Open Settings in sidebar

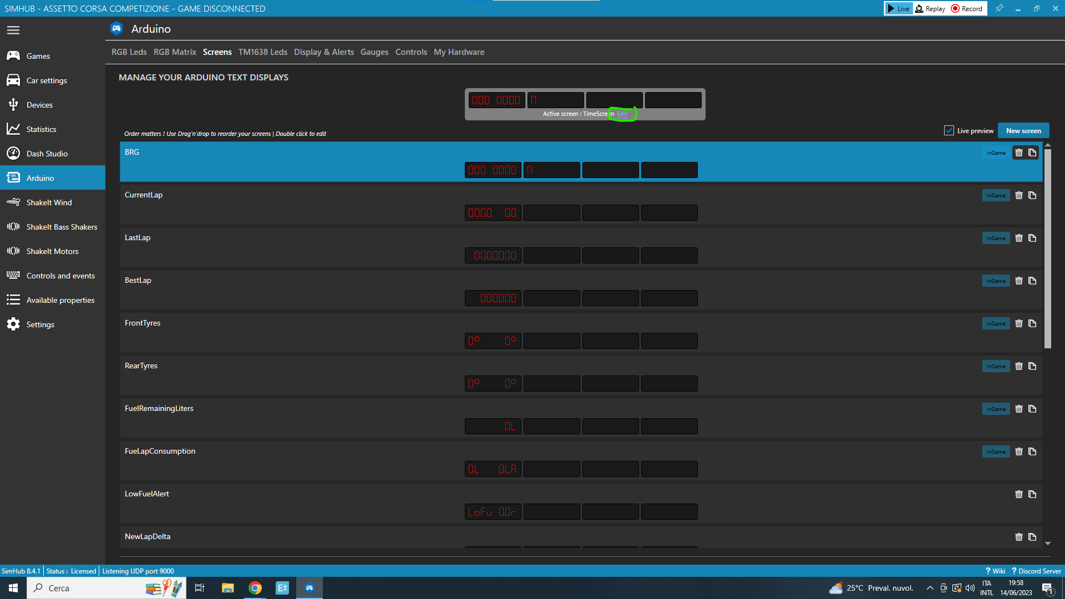point(53,324)
